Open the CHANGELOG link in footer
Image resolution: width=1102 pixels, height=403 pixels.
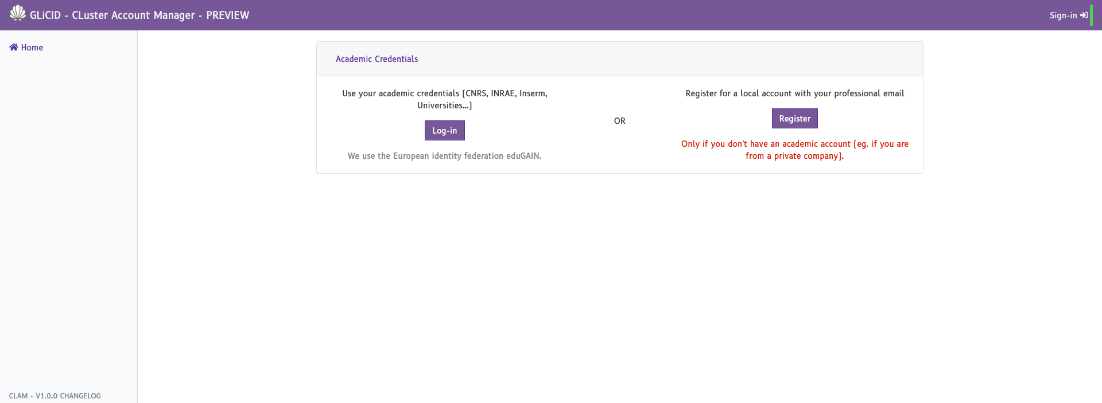tap(80, 396)
